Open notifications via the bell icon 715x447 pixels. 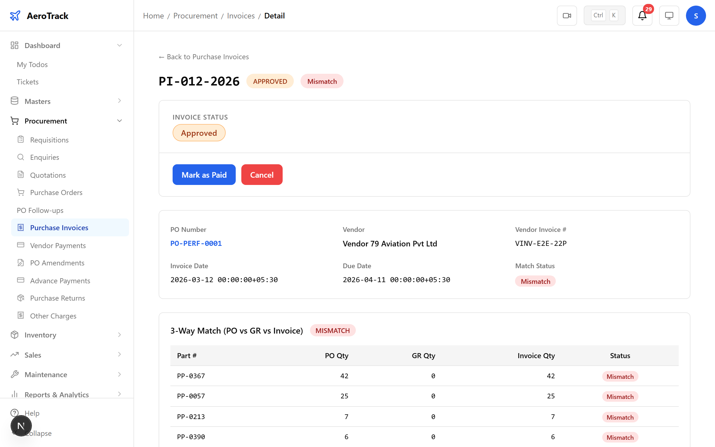point(642,16)
